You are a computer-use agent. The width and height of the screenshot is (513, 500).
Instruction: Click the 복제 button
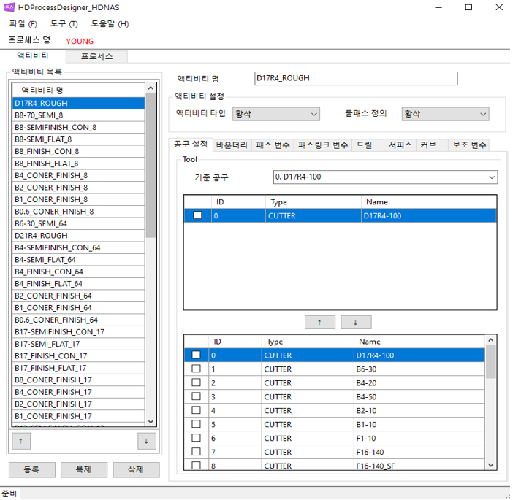click(x=84, y=469)
